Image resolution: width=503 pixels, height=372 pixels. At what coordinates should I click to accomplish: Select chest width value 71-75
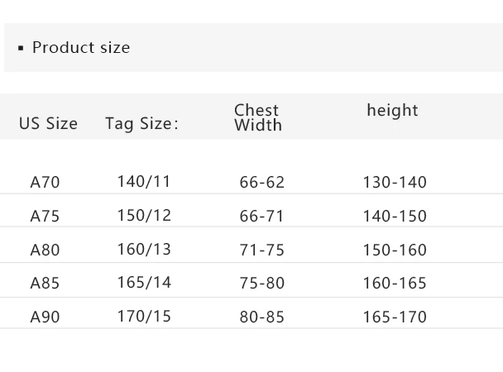coord(261,250)
